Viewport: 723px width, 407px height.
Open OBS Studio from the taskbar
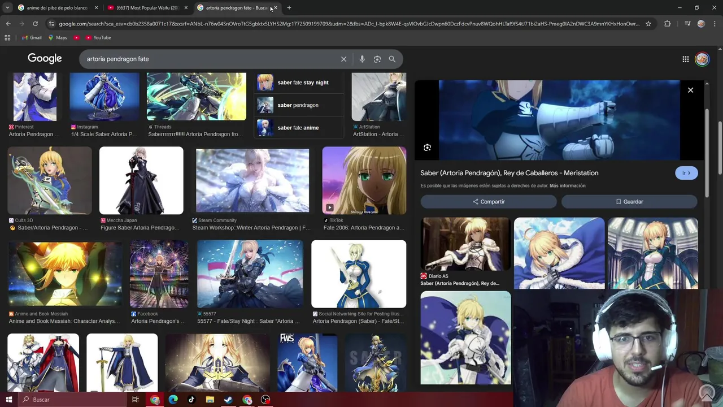click(265, 400)
